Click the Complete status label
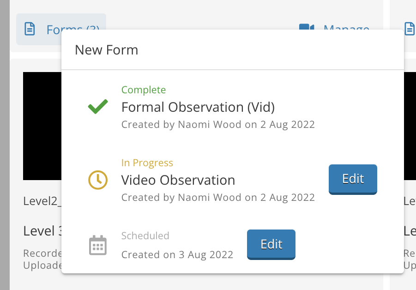The width and height of the screenshot is (416, 290). point(144,90)
